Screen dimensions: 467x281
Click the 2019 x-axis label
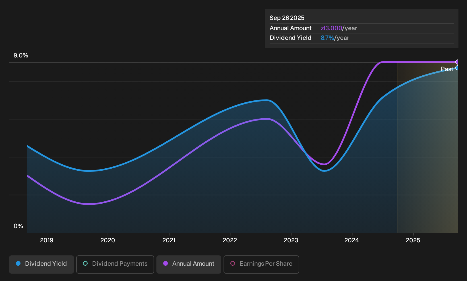[x=47, y=240]
